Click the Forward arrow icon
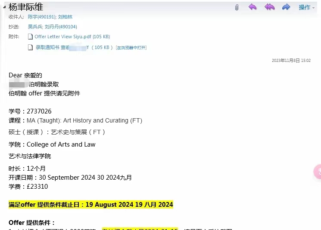This screenshot has width=321, height=230. 286,7
